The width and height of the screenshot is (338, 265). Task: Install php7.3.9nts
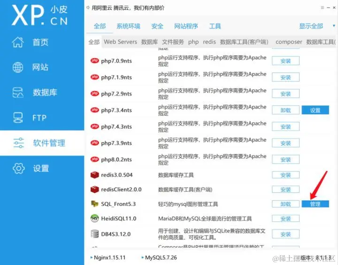click(x=285, y=143)
